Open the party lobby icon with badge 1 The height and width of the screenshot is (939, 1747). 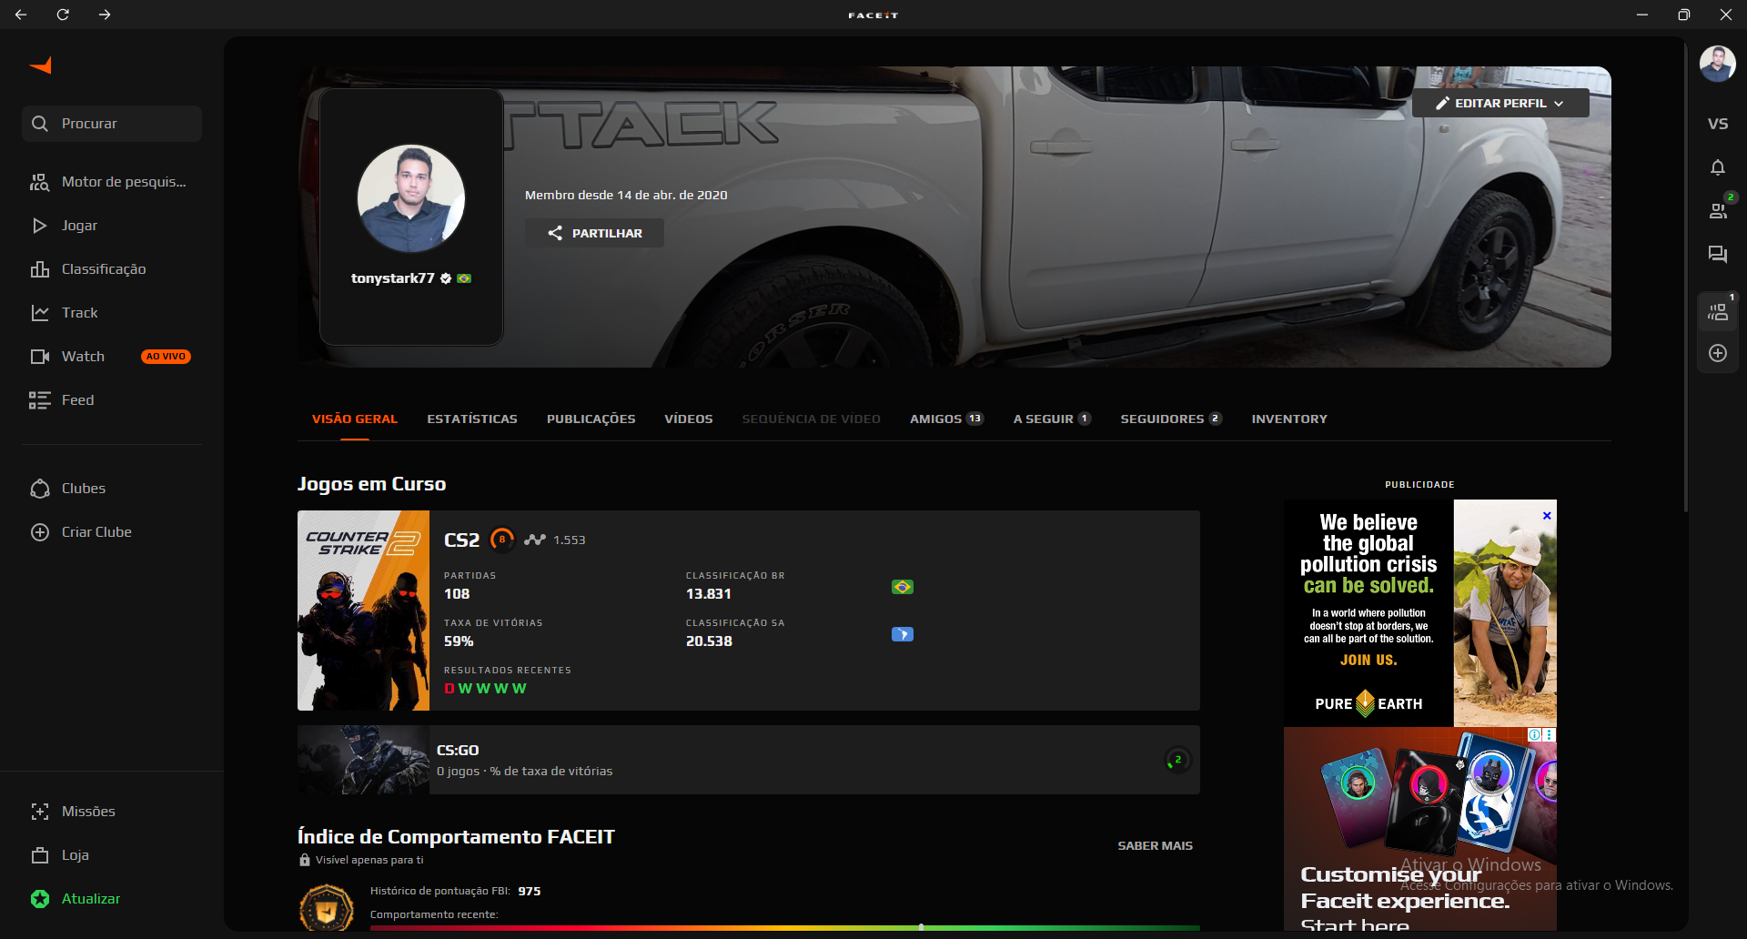1718,313
